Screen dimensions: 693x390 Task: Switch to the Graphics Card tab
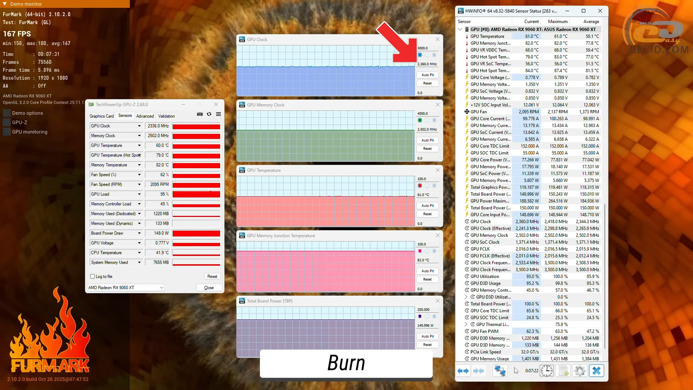coord(101,116)
